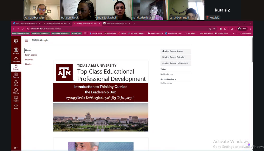
Task: Open the History panel icon
Action: [16, 91]
